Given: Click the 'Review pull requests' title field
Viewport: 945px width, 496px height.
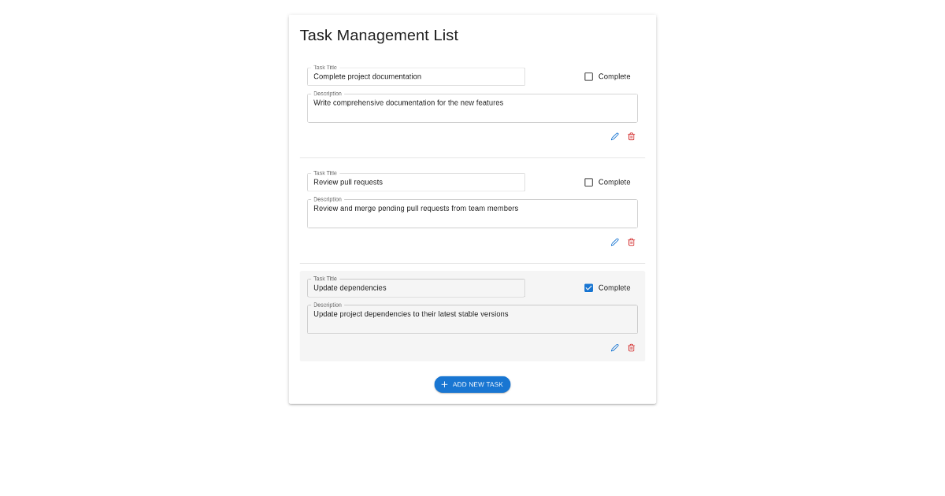Looking at the screenshot, I should [416, 182].
